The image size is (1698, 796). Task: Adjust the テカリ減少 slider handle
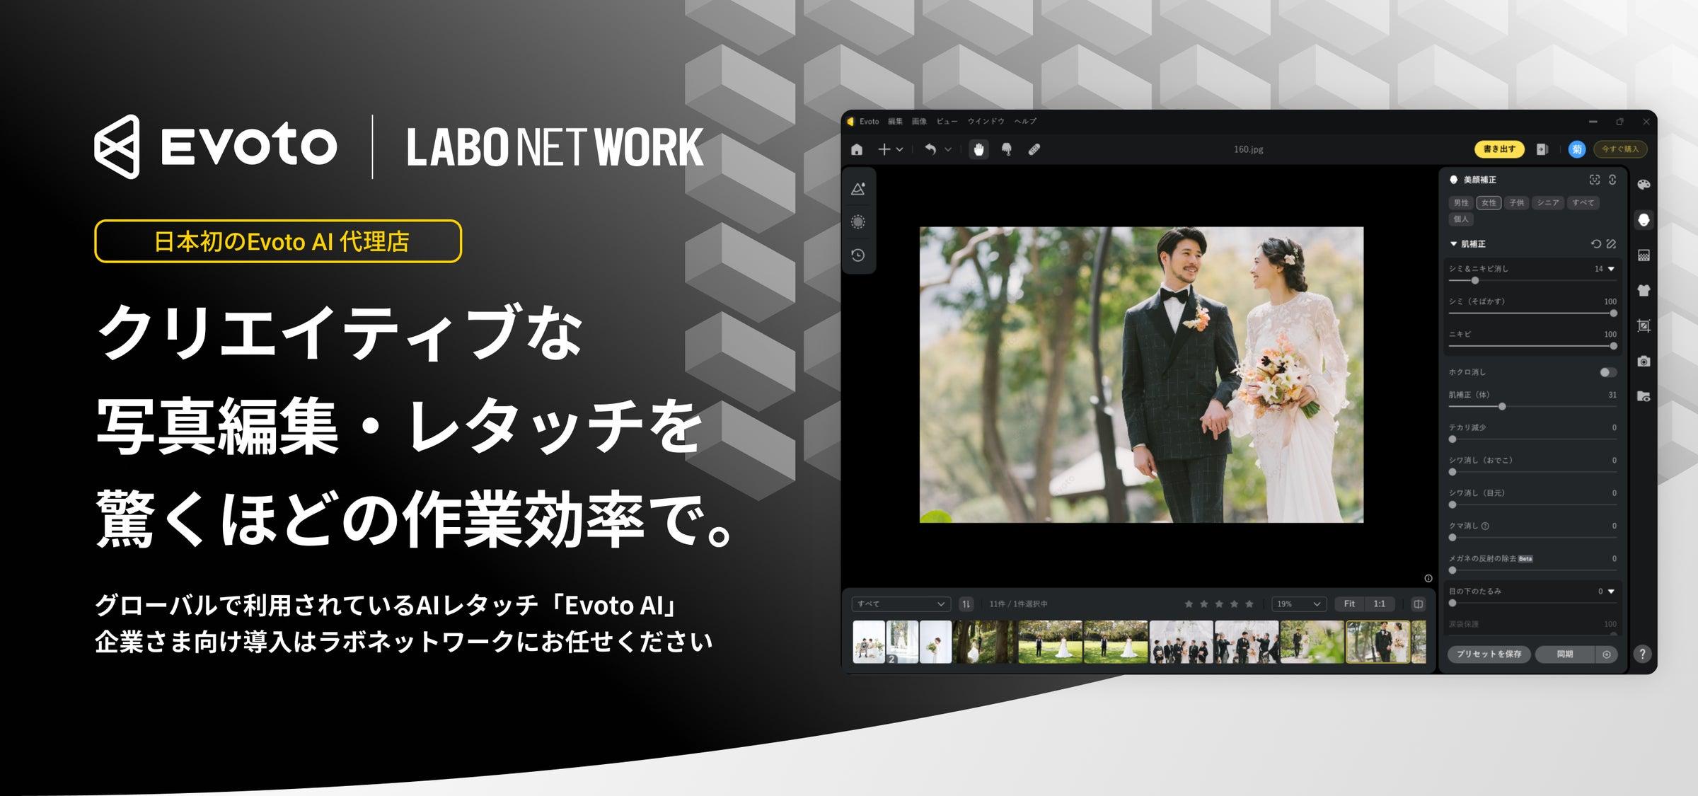[1452, 439]
